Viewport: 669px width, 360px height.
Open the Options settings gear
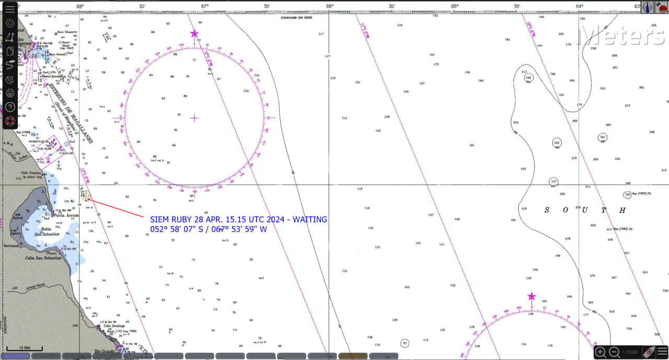click(x=10, y=24)
